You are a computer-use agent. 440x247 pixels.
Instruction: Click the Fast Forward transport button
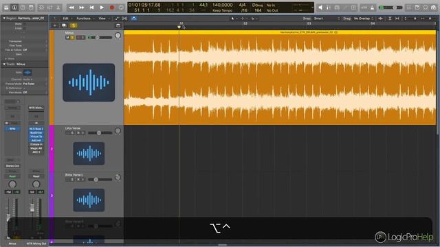[82, 8]
